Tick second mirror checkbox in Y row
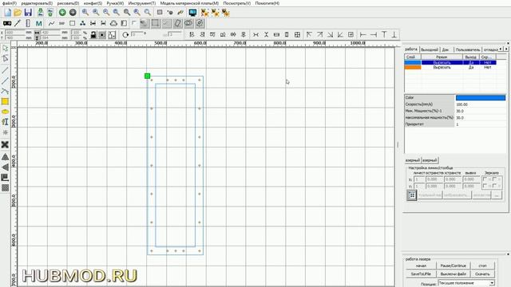 click(495, 186)
